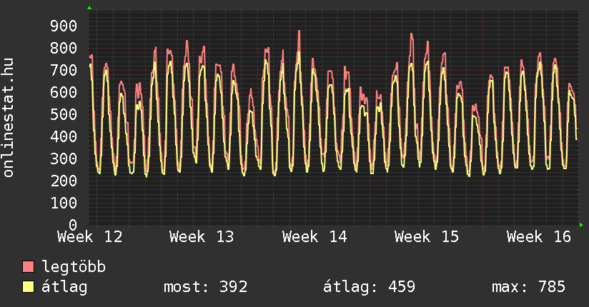This screenshot has height=307, width=589.
Task: Click the 900 Y-axis label
Action: click(x=63, y=26)
